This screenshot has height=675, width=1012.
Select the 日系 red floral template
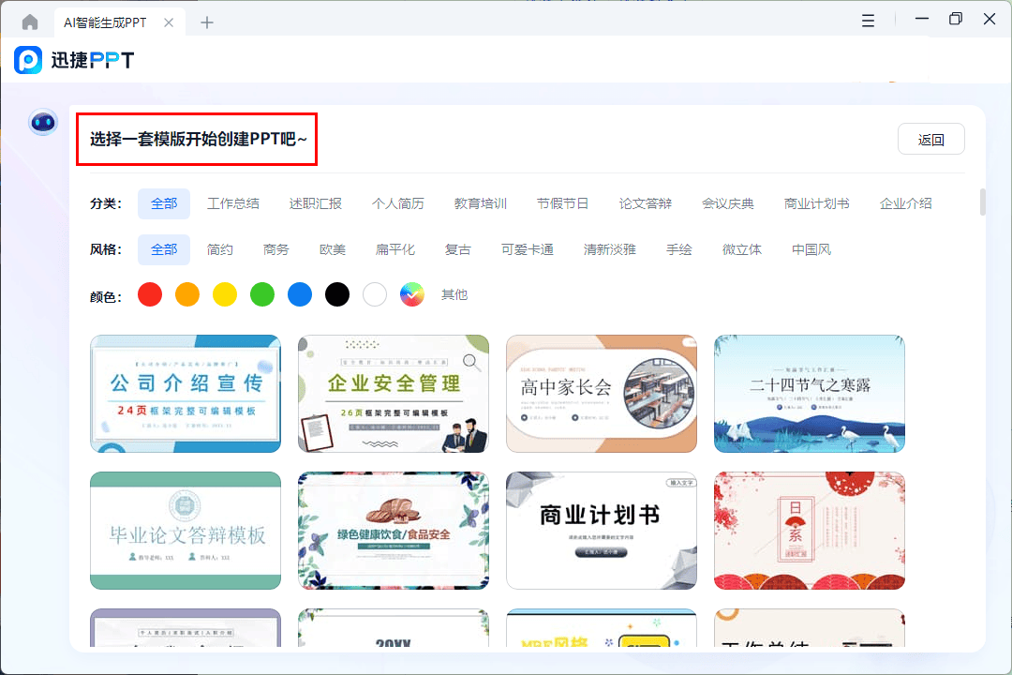tap(810, 531)
